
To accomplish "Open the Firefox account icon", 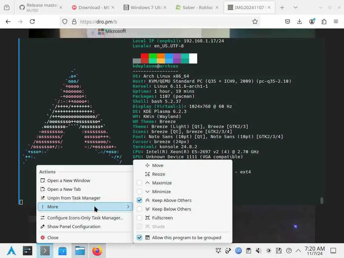I will [x=312, y=21].
